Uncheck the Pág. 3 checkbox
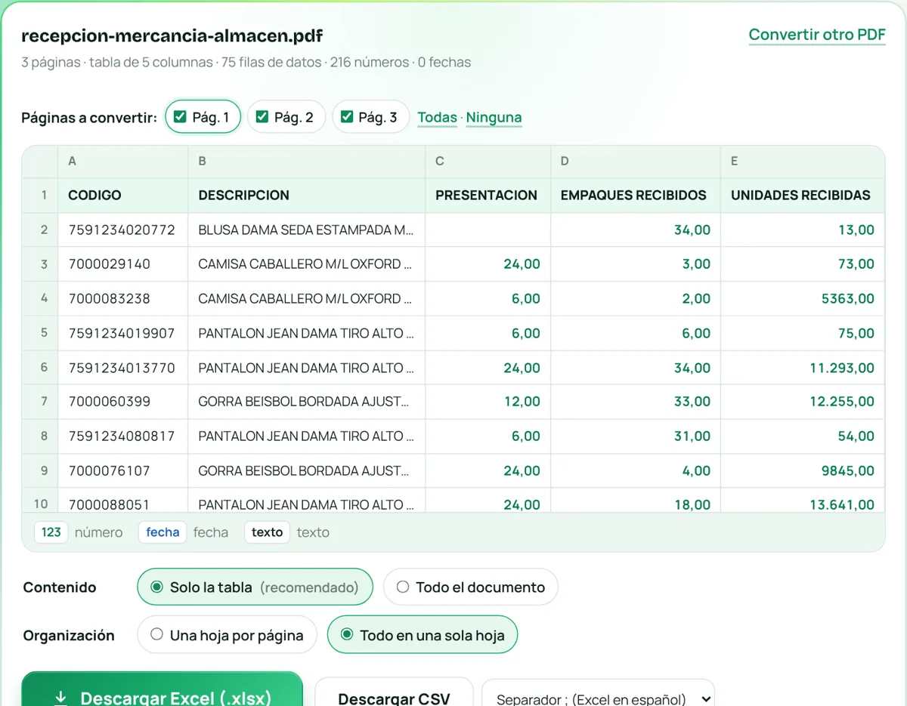The height and width of the screenshot is (706, 907). (347, 117)
